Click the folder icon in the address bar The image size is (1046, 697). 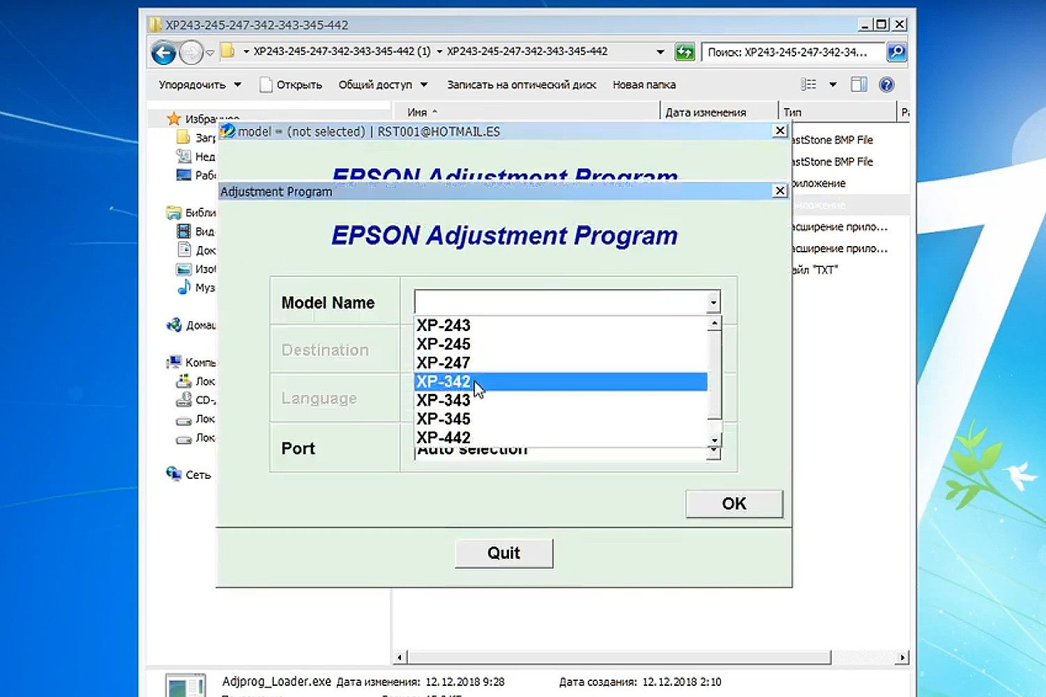227,51
